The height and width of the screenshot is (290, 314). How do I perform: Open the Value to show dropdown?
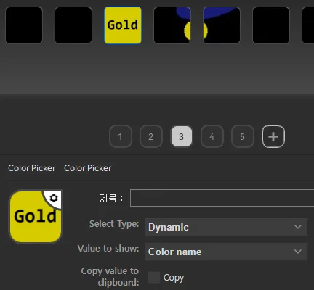[226, 252]
